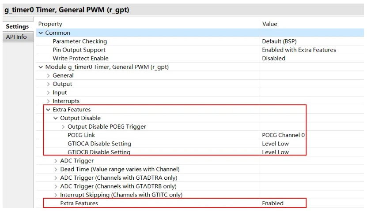Select the Dead Time row label
This screenshot has height=211, width=367.
pyautogui.click(x=120, y=169)
